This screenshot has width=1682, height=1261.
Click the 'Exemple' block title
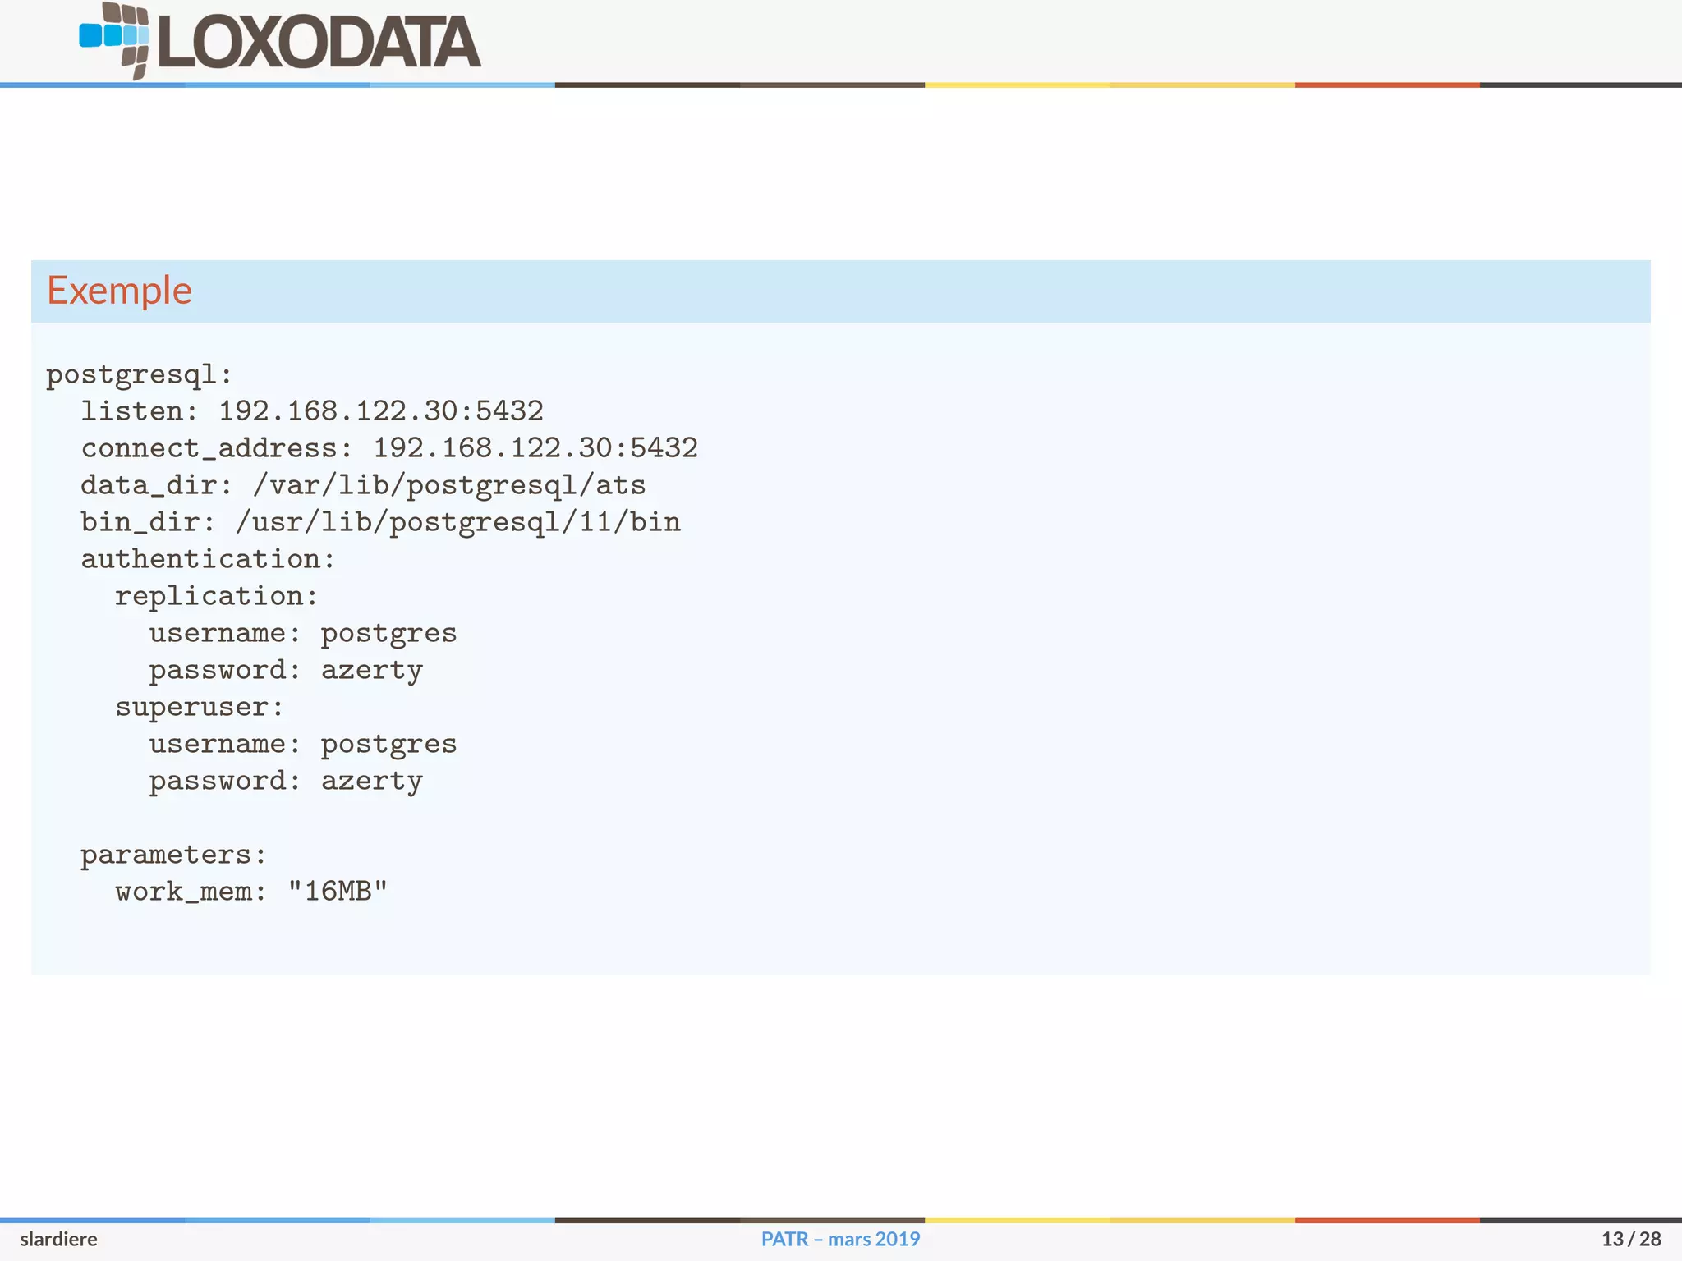tap(119, 291)
